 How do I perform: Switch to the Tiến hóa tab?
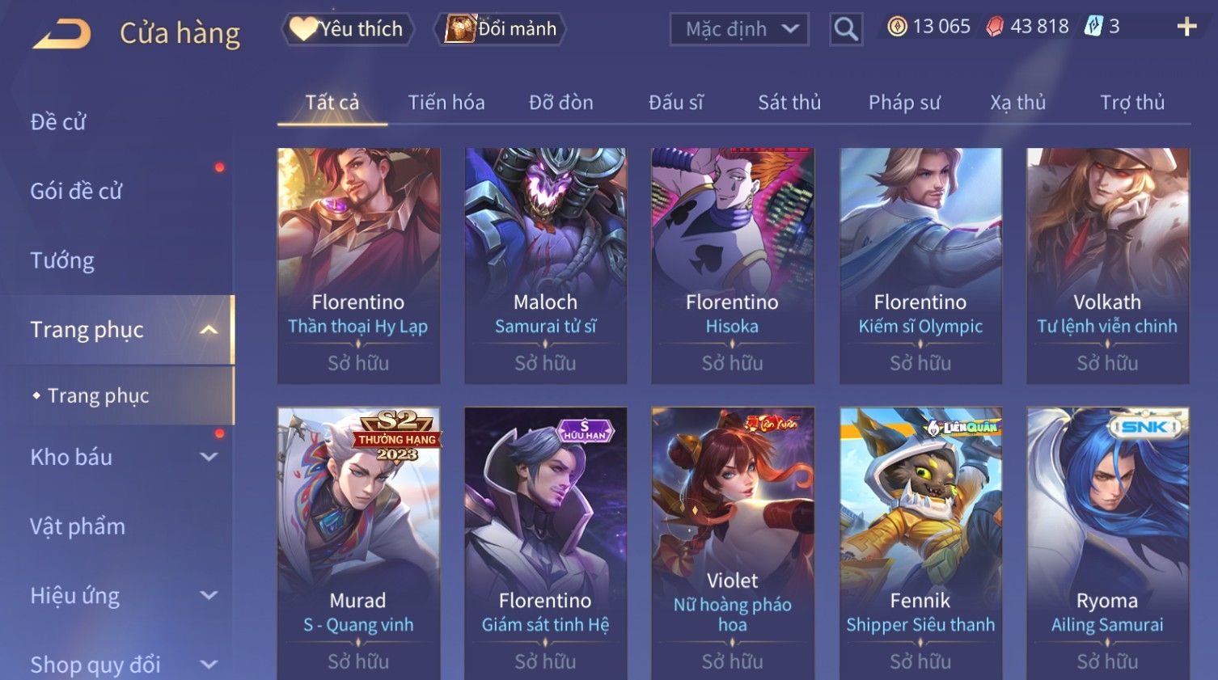[x=446, y=103]
